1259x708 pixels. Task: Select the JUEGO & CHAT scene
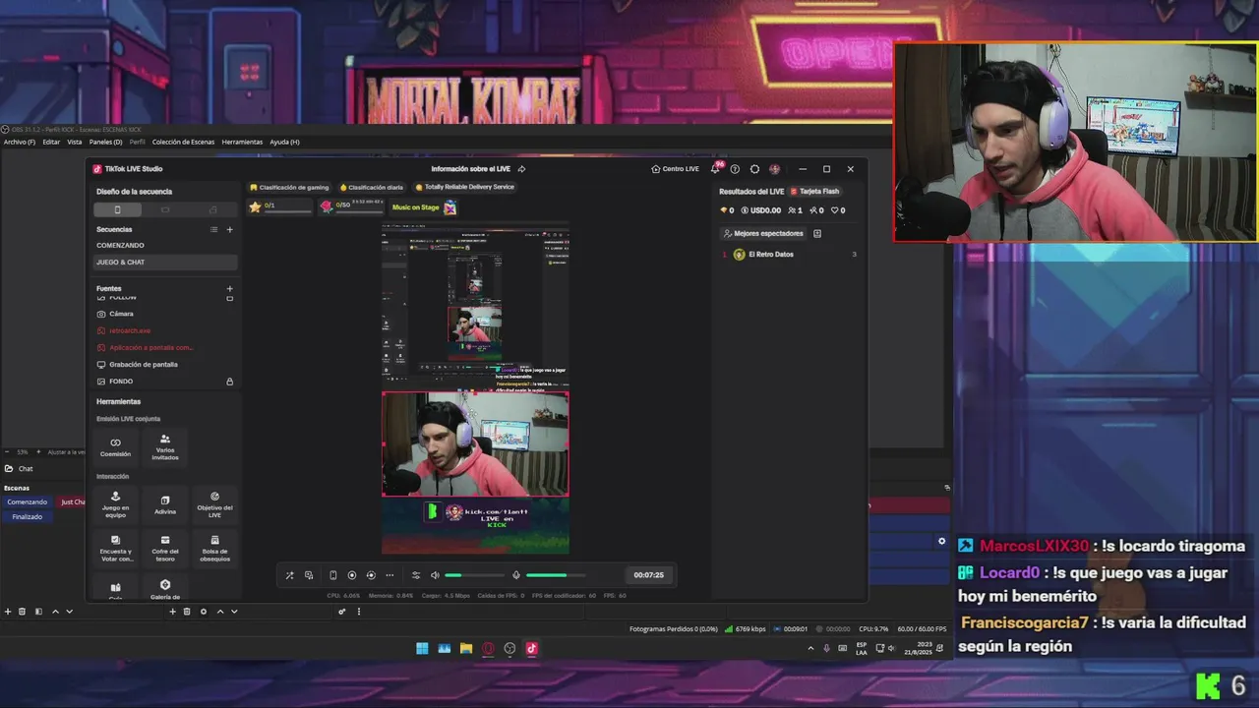click(165, 263)
